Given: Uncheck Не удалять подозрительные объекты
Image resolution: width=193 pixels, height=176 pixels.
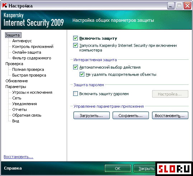Looking at the screenshot, I should pyautogui.click(x=82, y=74).
